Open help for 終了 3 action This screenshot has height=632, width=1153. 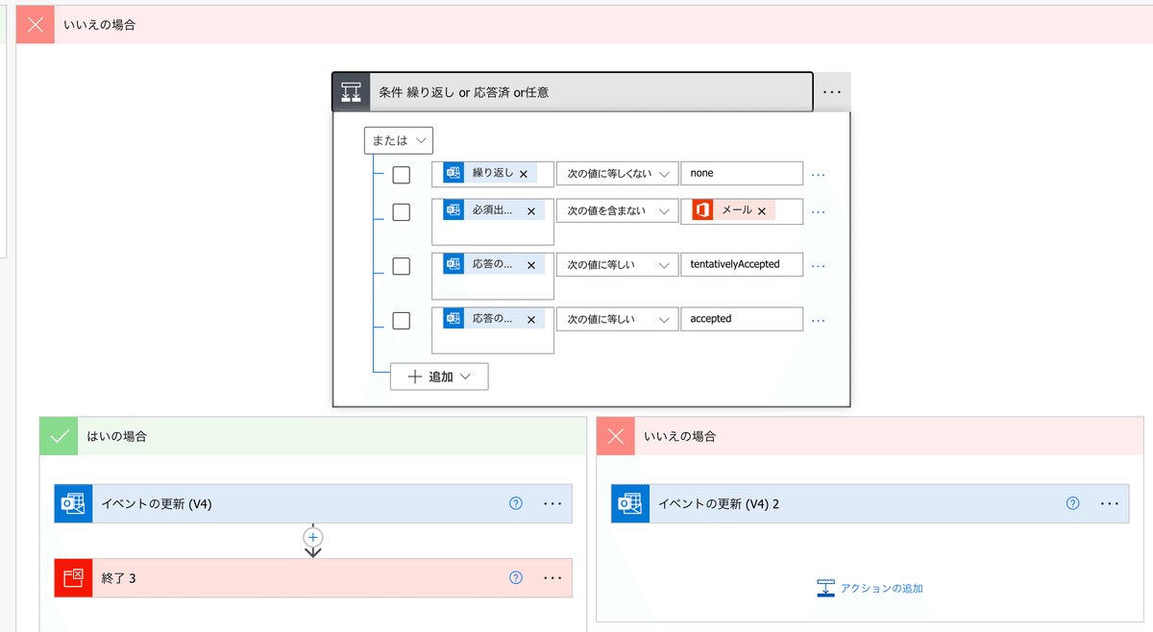coord(516,577)
